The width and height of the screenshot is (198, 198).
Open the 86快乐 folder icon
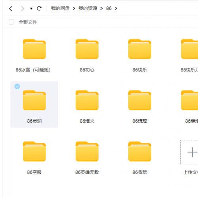coord(140,49)
